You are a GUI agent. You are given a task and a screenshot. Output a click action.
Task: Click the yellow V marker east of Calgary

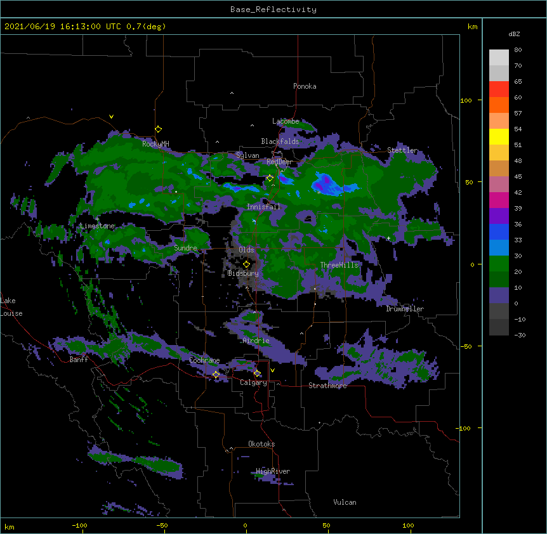coord(272,370)
